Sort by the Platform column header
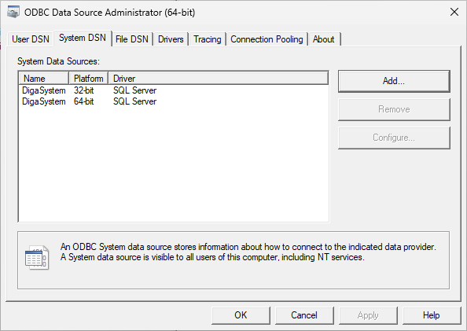 click(x=89, y=79)
